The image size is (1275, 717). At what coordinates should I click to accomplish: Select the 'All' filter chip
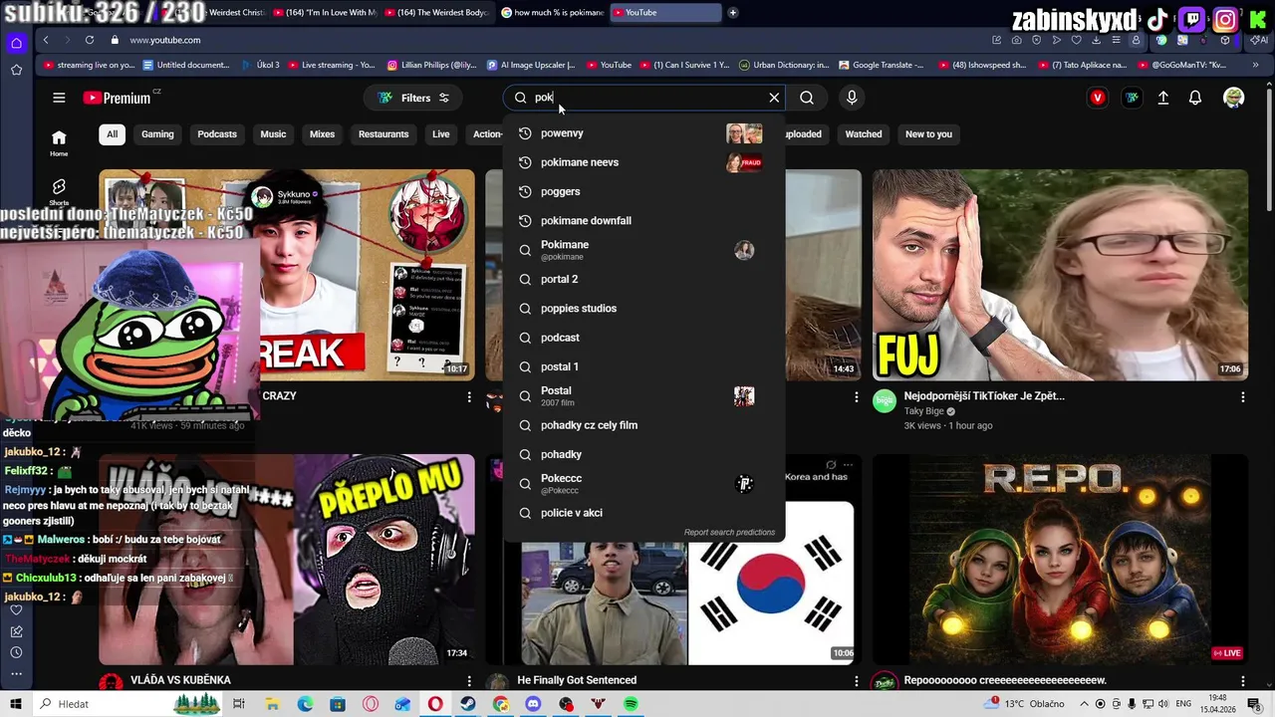[112, 134]
